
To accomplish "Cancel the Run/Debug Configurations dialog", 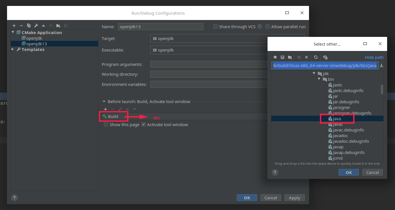I will (271, 198).
